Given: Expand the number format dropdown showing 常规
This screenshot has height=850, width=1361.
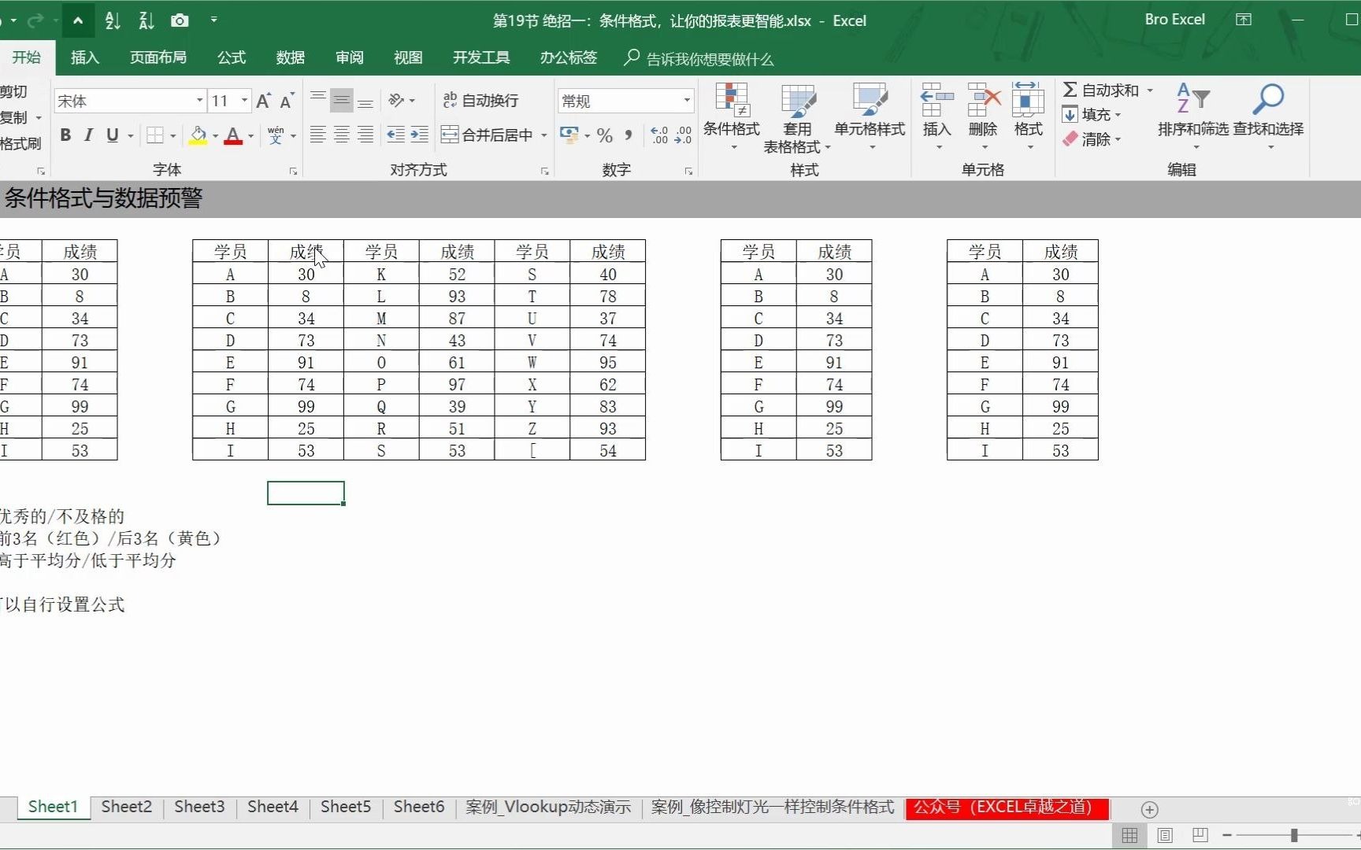Looking at the screenshot, I should click(686, 100).
